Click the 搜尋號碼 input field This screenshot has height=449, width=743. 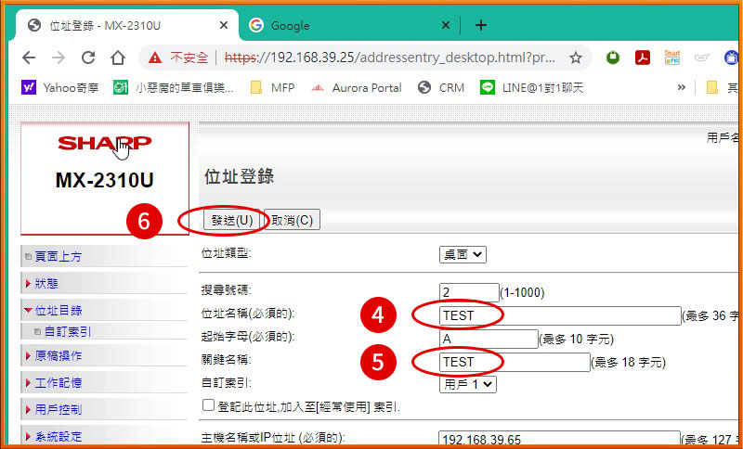pos(469,292)
